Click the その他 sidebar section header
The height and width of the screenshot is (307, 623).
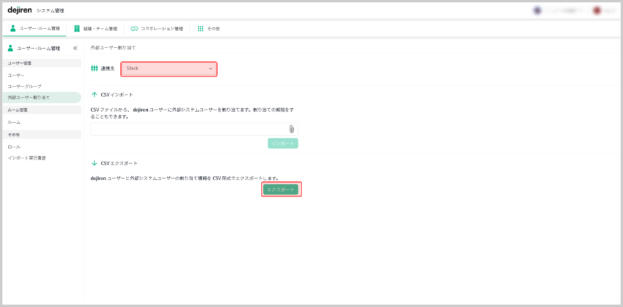click(42, 135)
